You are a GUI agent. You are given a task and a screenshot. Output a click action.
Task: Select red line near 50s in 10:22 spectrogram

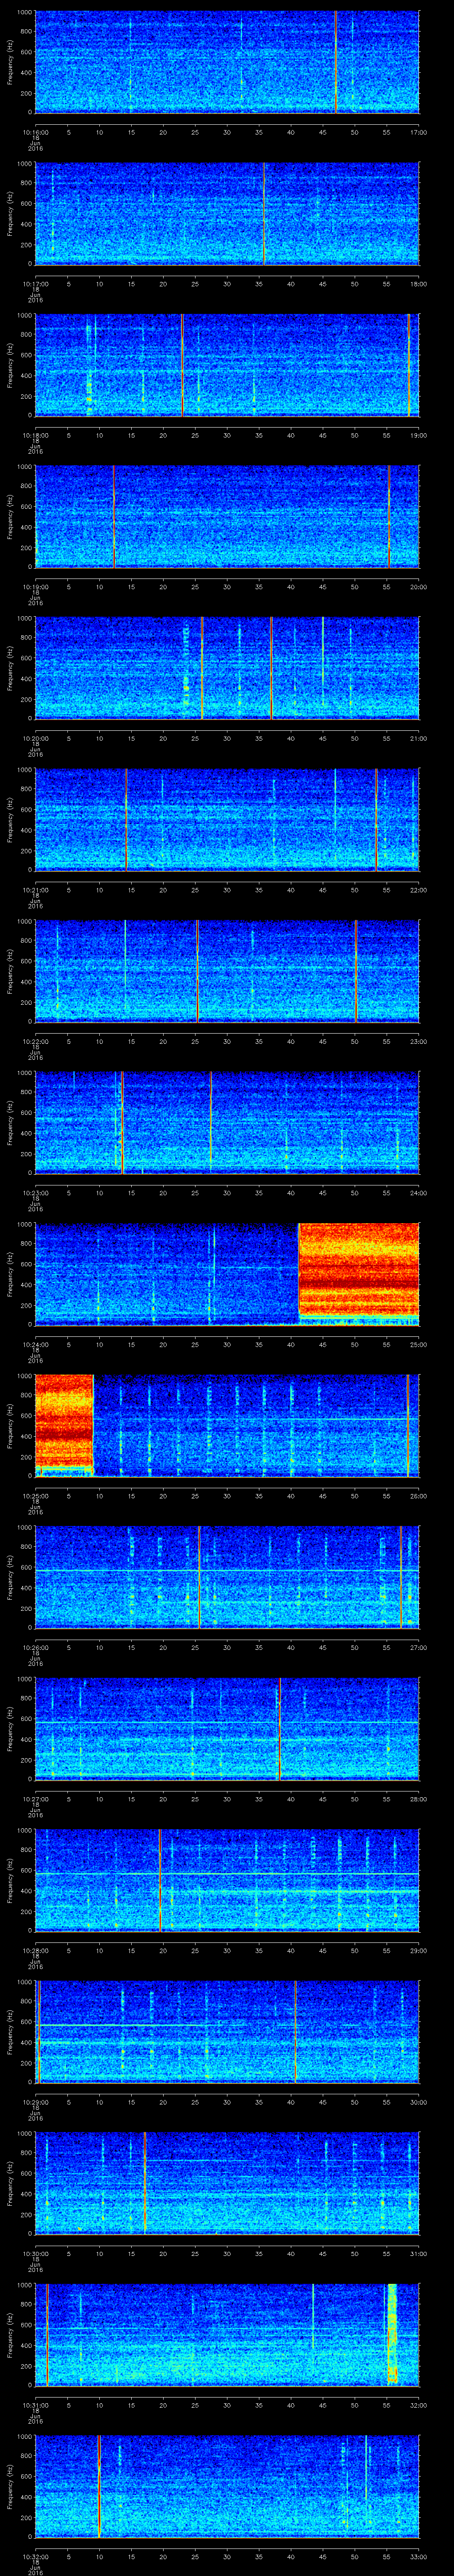tap(356, 971)
